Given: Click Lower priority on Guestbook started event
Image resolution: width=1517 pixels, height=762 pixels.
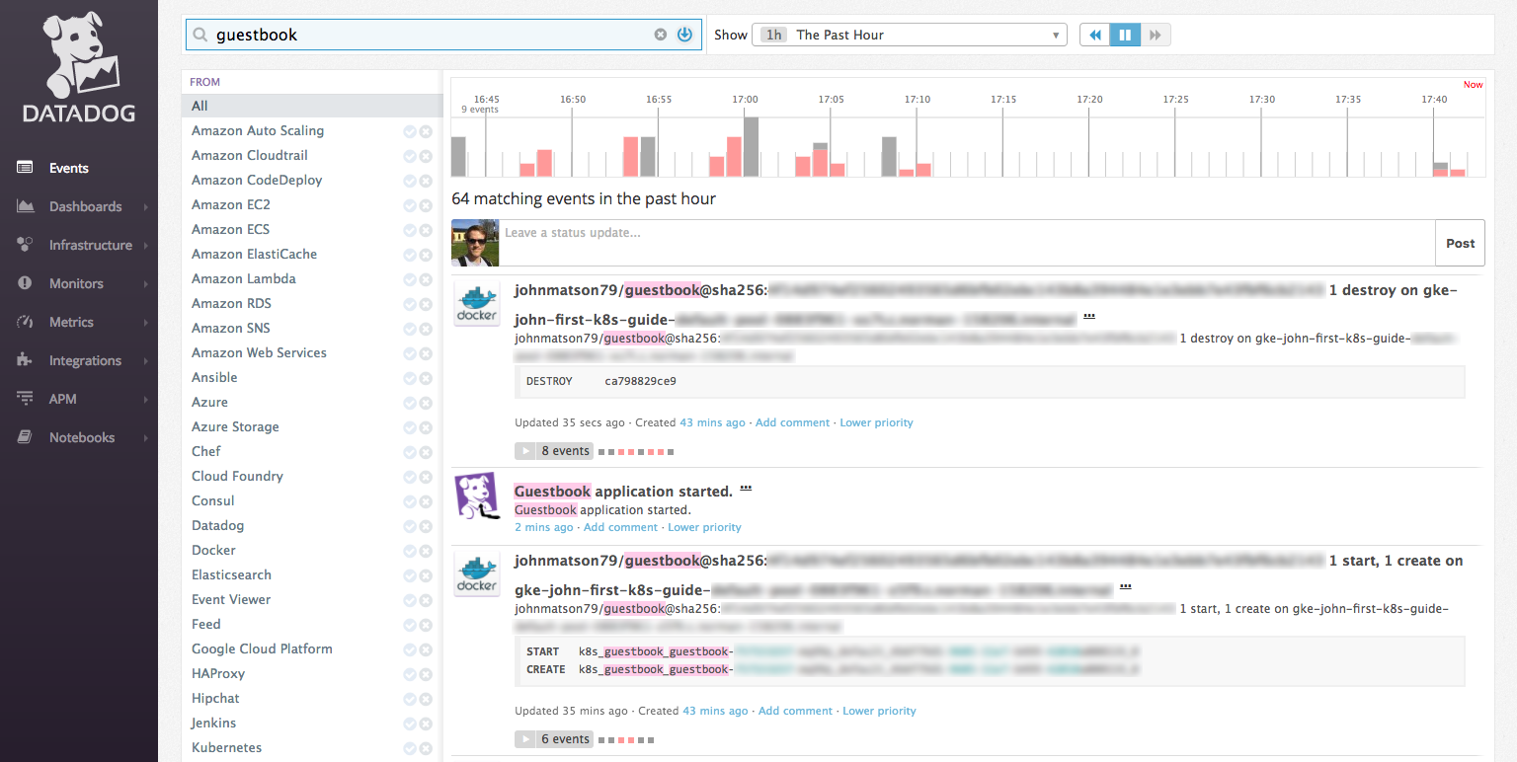Looking at the screenshot, I should pyautogui.click(x=704, y=527).
